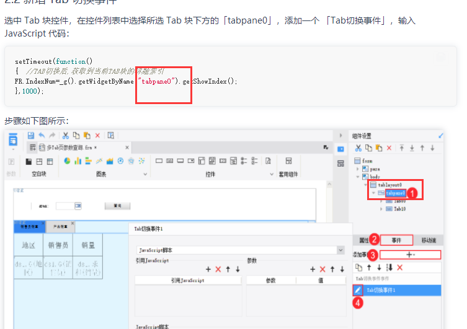Open tab list dropdown at right of tab bar

[326, 147]
